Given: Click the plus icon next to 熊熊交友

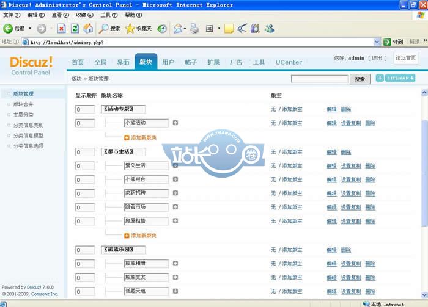Looking at the screenshot, I should pos(175,277).
